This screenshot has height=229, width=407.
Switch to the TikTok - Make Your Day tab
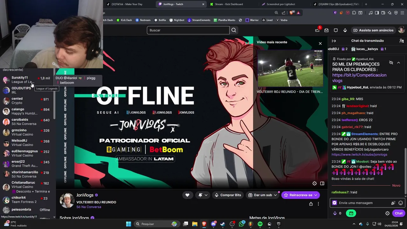pyautogui.click(x=127, y=4)
